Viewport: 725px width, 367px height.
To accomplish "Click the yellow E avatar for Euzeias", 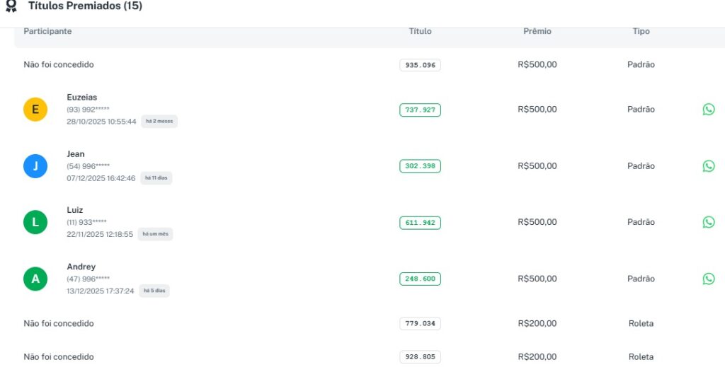I will click(x=35, y=110).
